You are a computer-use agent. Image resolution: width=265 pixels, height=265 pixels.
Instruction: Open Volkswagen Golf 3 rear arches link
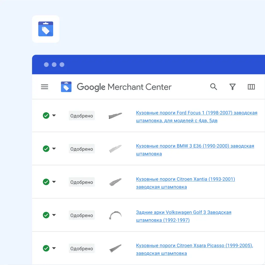pyautogui.click(x=183, y=212)
